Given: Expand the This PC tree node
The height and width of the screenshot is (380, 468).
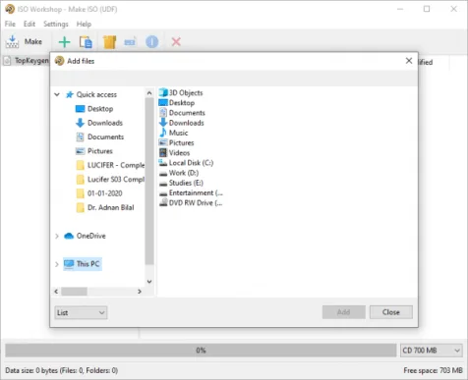Looking at the screenshot, I should click(x=57, y=264).
